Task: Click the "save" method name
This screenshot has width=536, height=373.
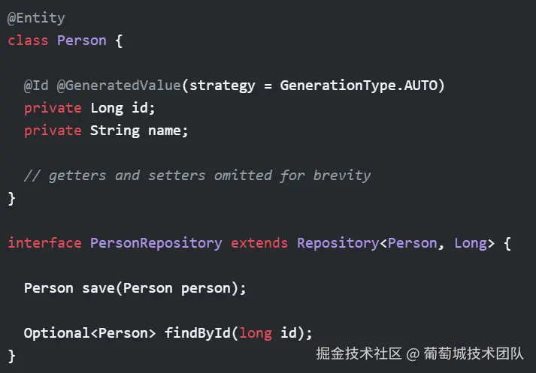Action: click(x=98, y=288)
